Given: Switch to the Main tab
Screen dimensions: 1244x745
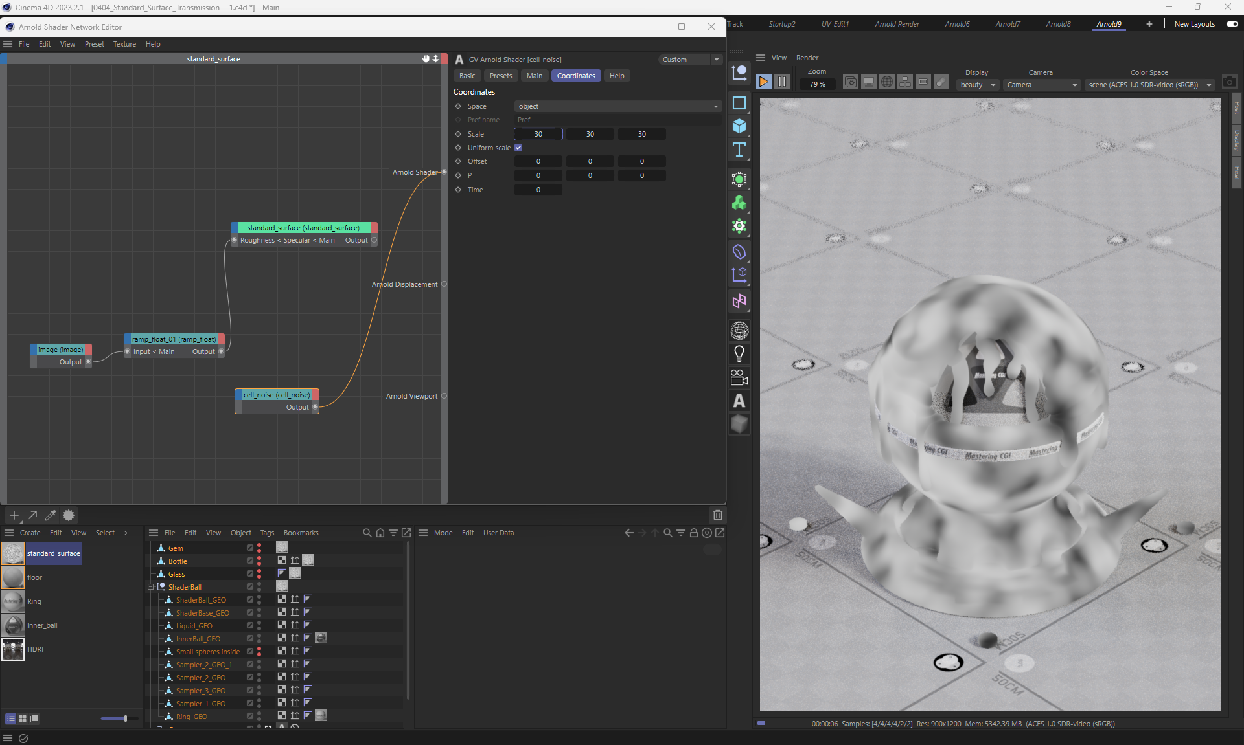Looking at the screenshot, I should pyautogui.click(x=535, y=76).
